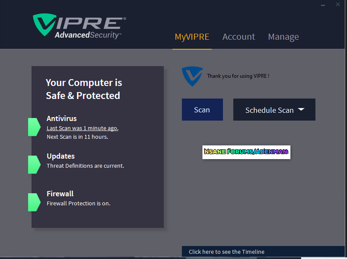The image size is (347, 259).
Task: Click here to see the Timeline bar
Action: (263, 251)
